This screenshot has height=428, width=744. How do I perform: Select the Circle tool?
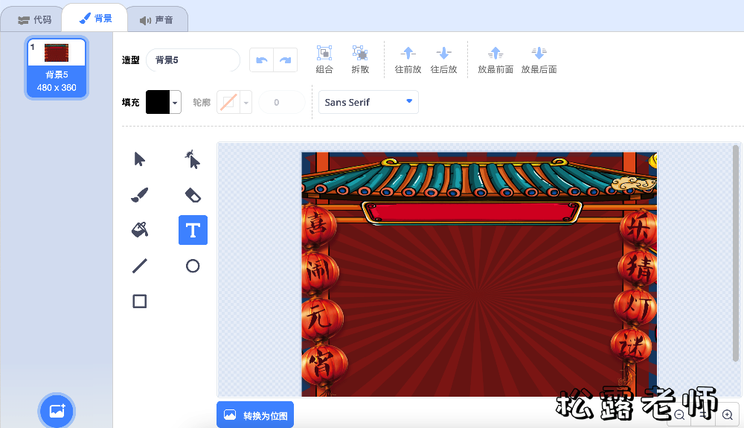coord(193,266)
